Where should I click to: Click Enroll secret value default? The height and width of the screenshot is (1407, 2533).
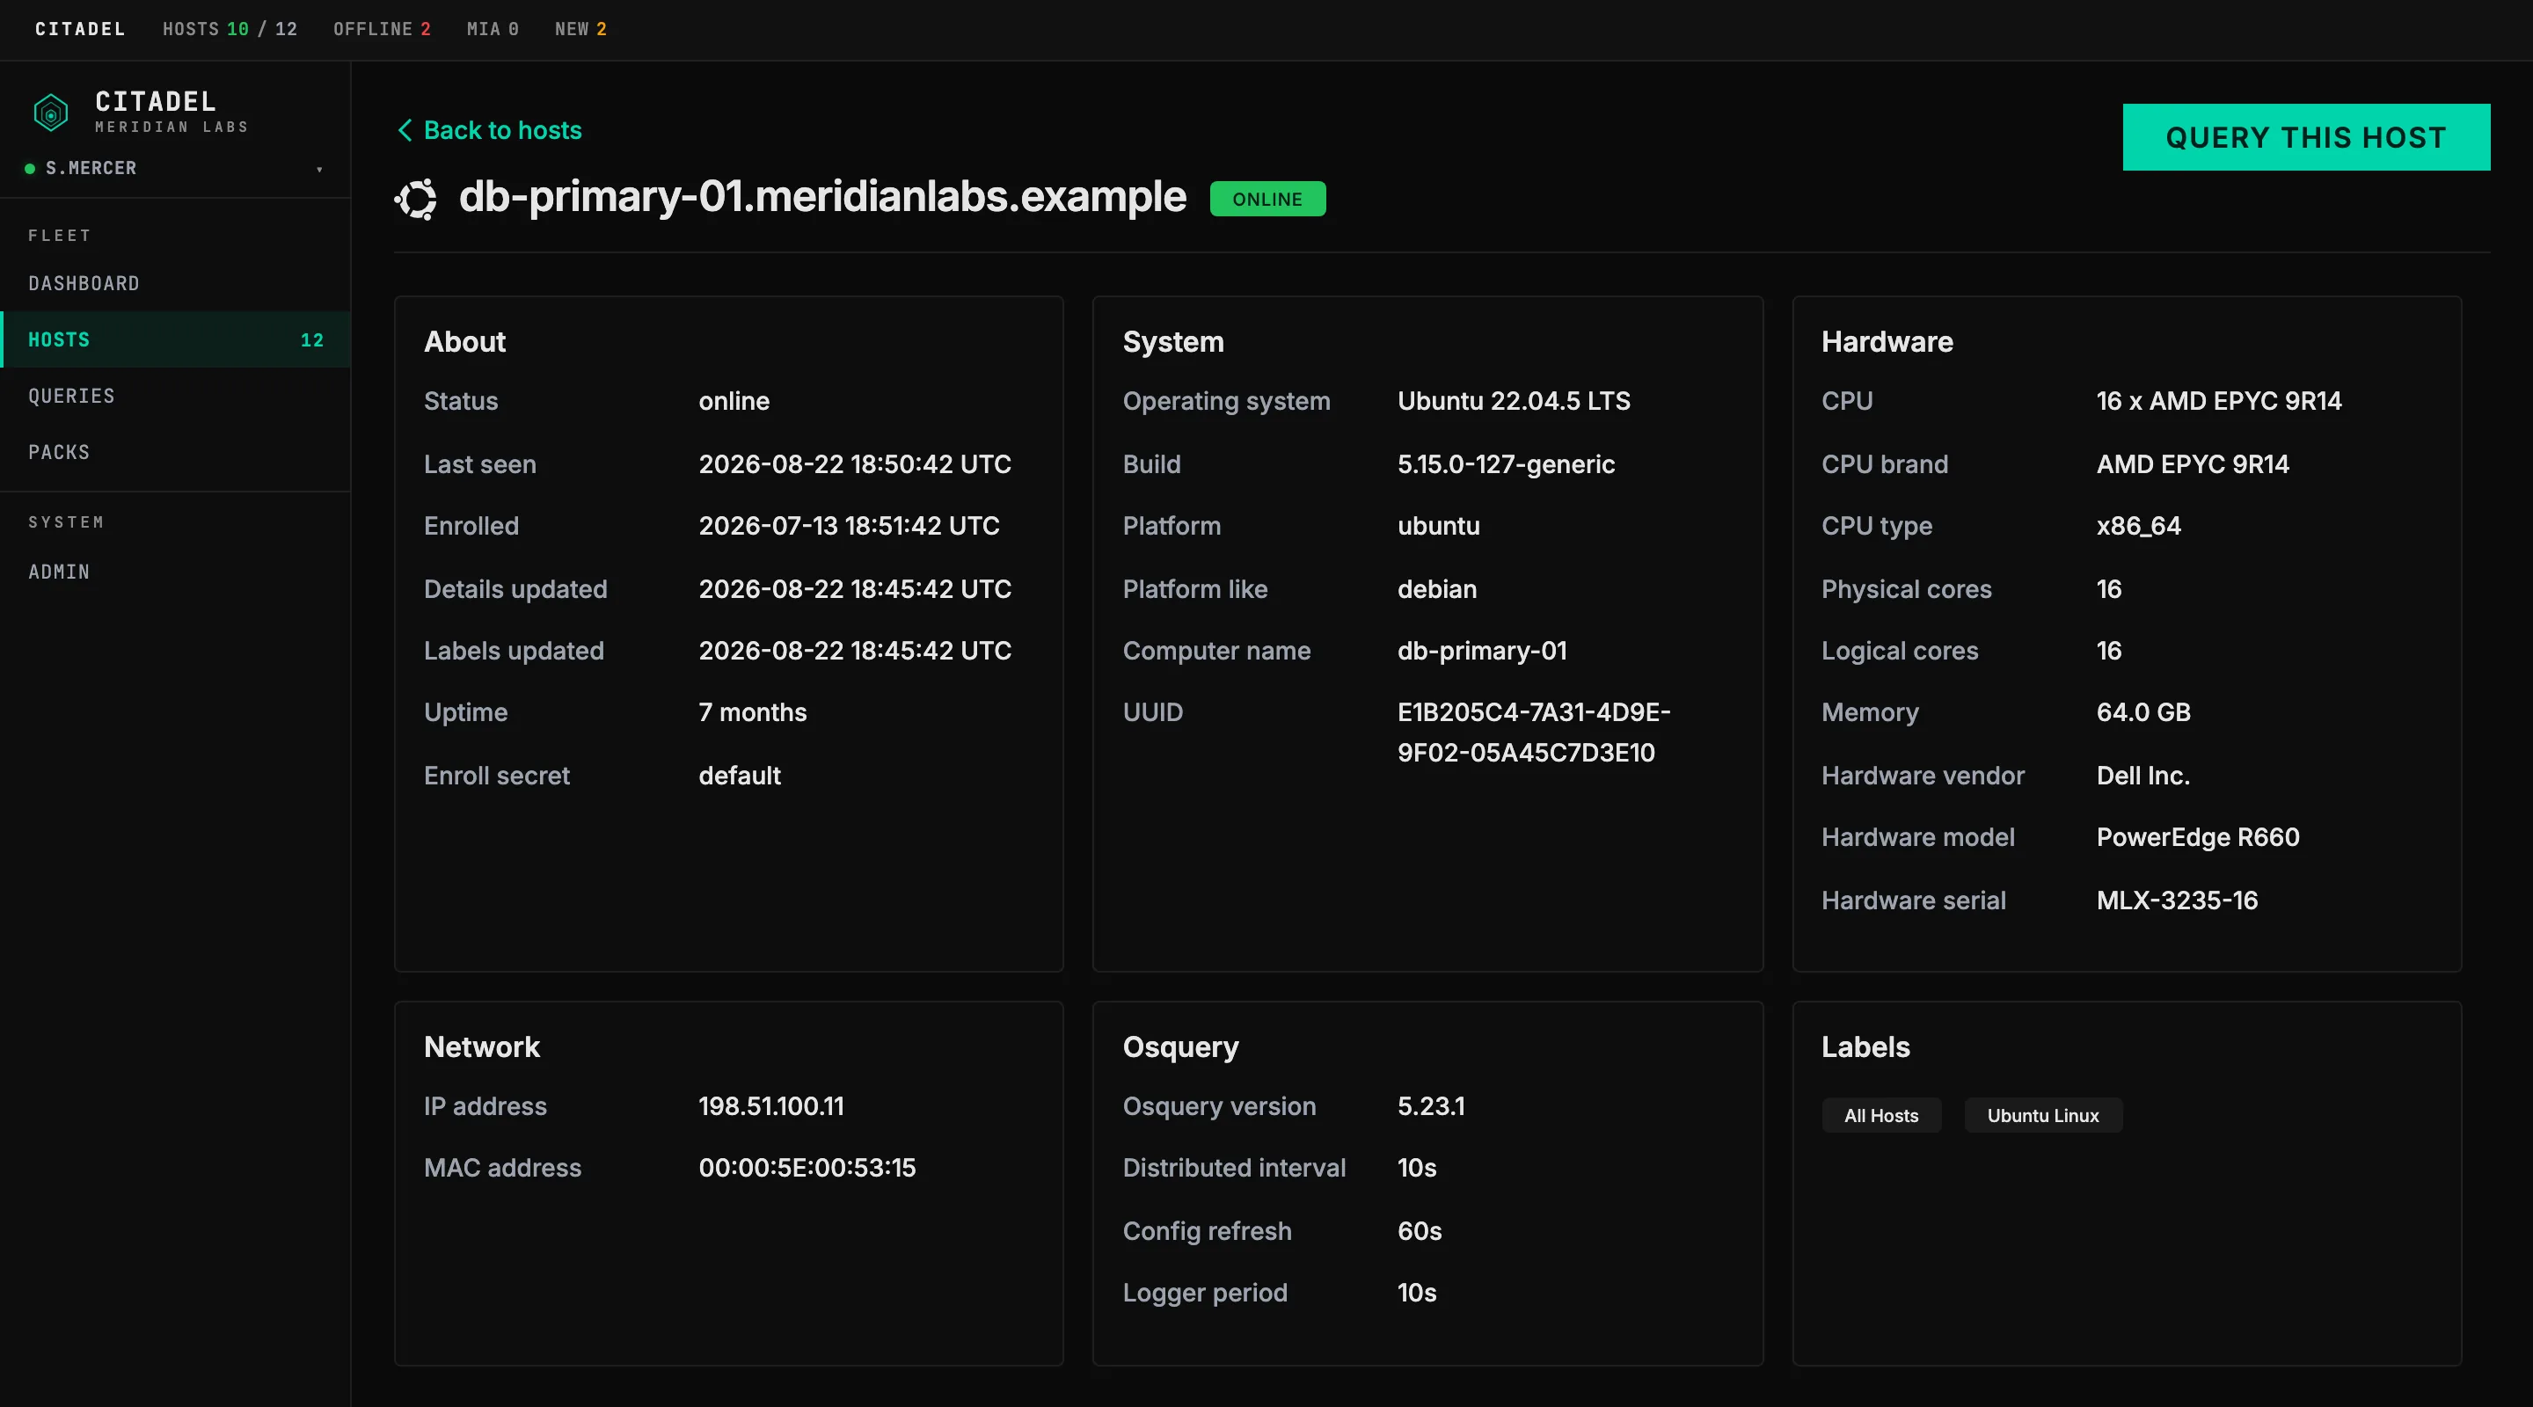click(x=740, y=776)
